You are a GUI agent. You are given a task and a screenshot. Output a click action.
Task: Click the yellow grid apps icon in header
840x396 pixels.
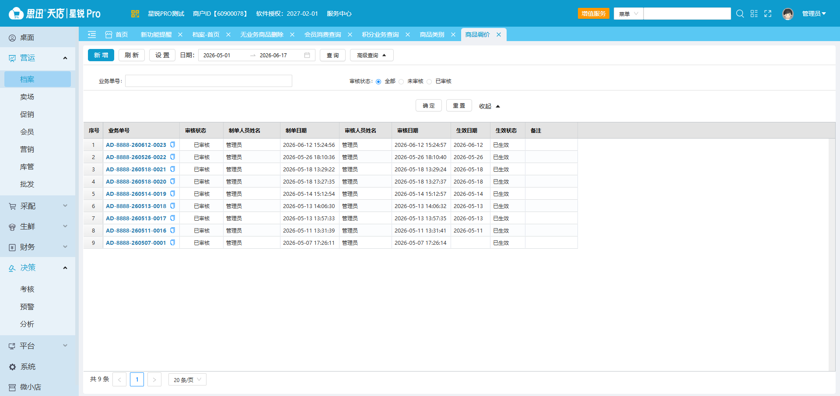tap(135, 14)
